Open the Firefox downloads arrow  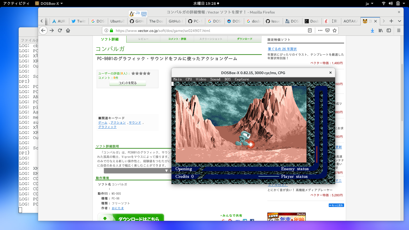(x=372, y=30)
